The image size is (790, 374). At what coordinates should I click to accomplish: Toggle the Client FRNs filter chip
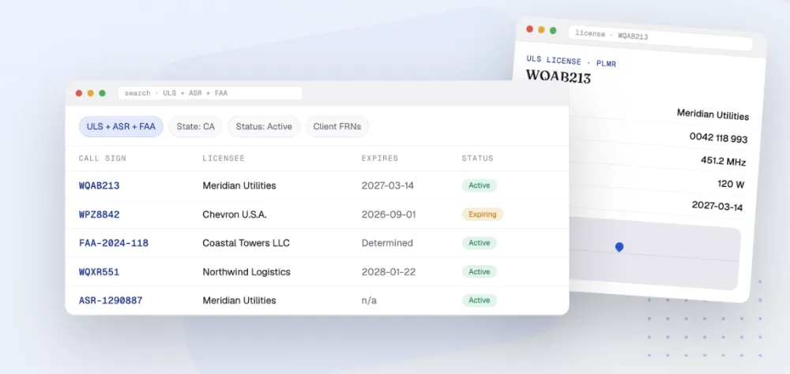tap(337, 126)
